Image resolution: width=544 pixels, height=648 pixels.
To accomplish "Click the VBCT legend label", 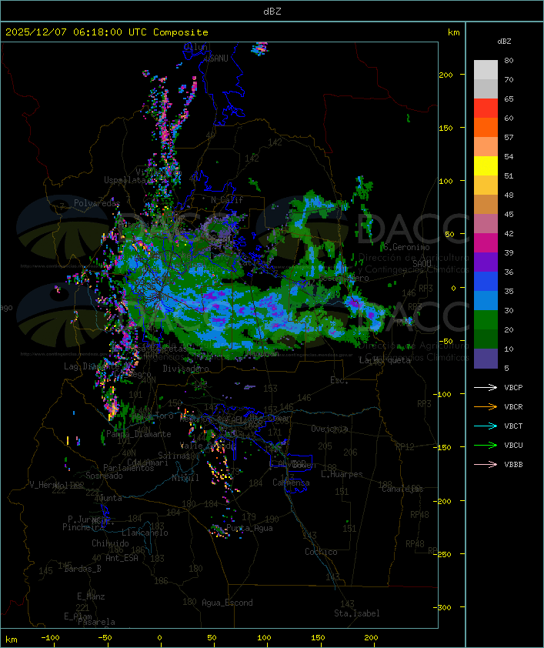I will 513,426.
